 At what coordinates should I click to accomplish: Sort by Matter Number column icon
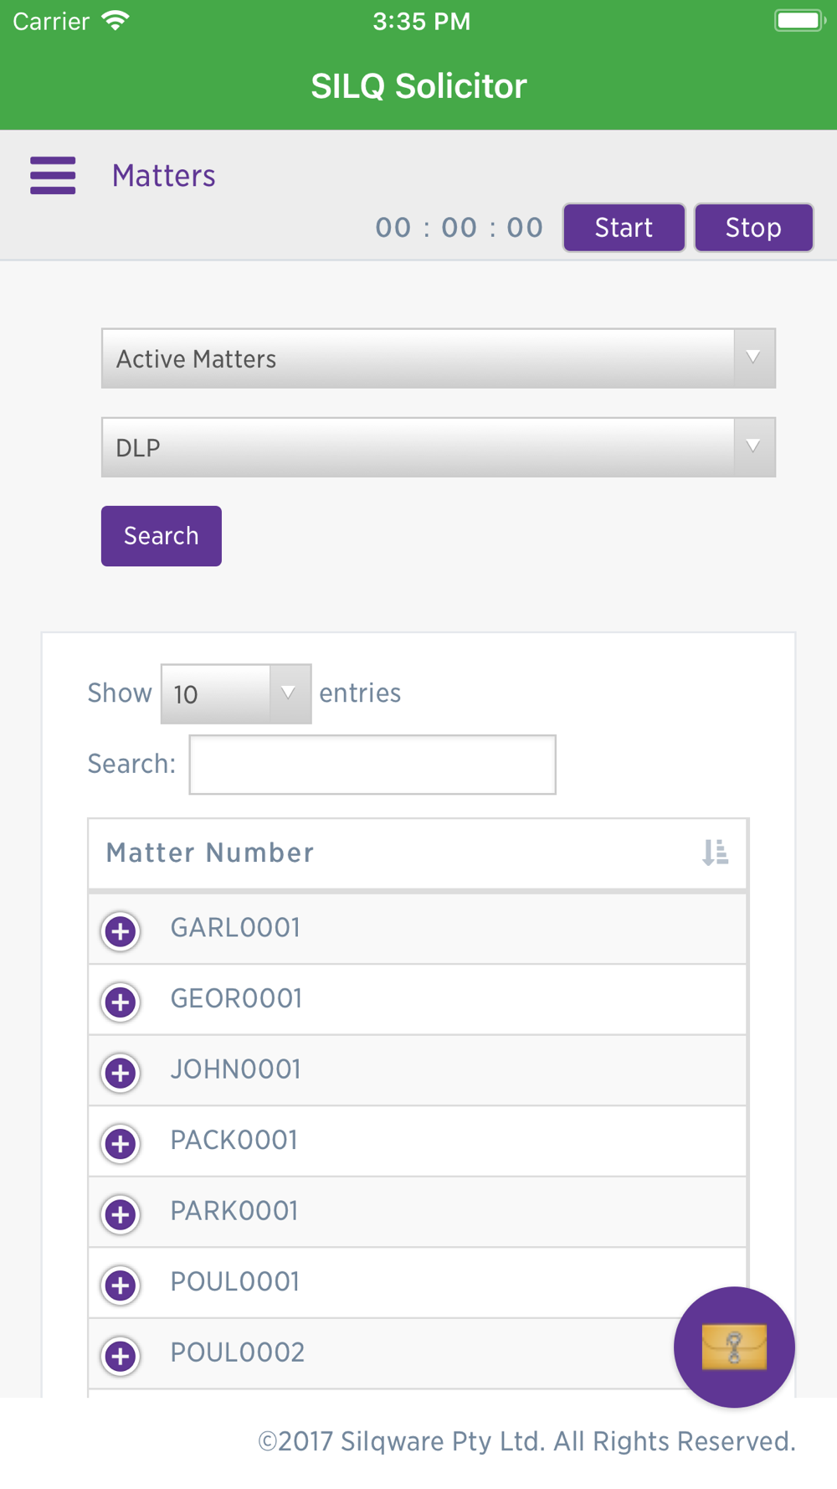[x=715, y=853]
